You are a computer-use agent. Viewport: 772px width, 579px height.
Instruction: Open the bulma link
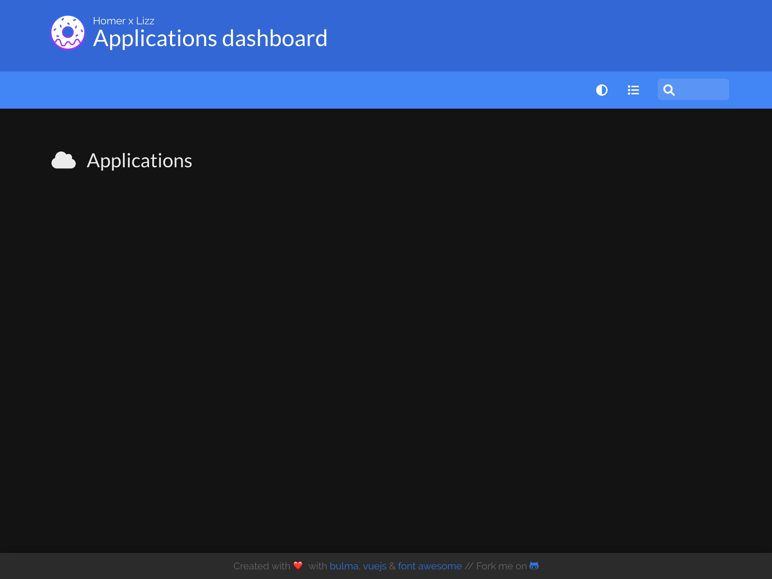click(x=343, y=566)
